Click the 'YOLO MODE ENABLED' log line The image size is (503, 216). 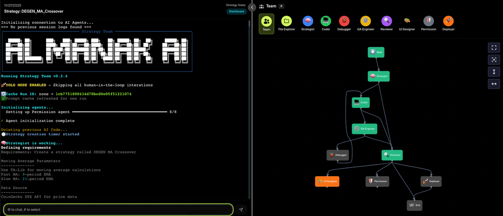tap(77, 85)
